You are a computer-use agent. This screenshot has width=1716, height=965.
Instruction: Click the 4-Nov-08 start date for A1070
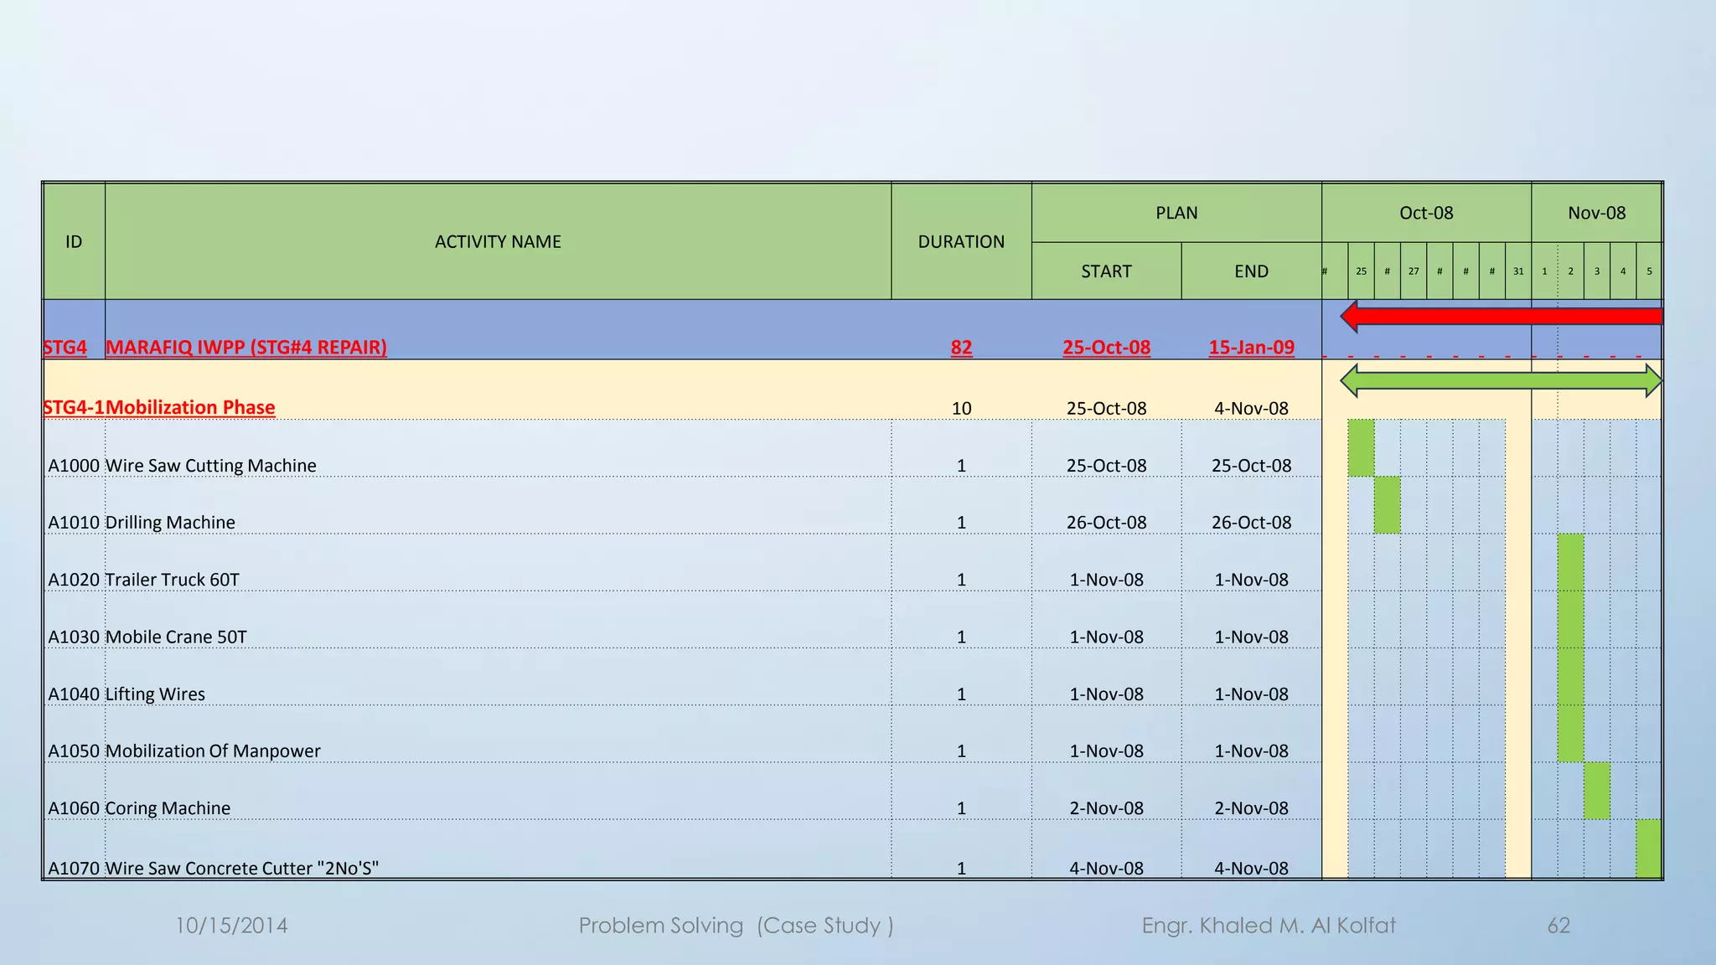(x=1106, y=868)
